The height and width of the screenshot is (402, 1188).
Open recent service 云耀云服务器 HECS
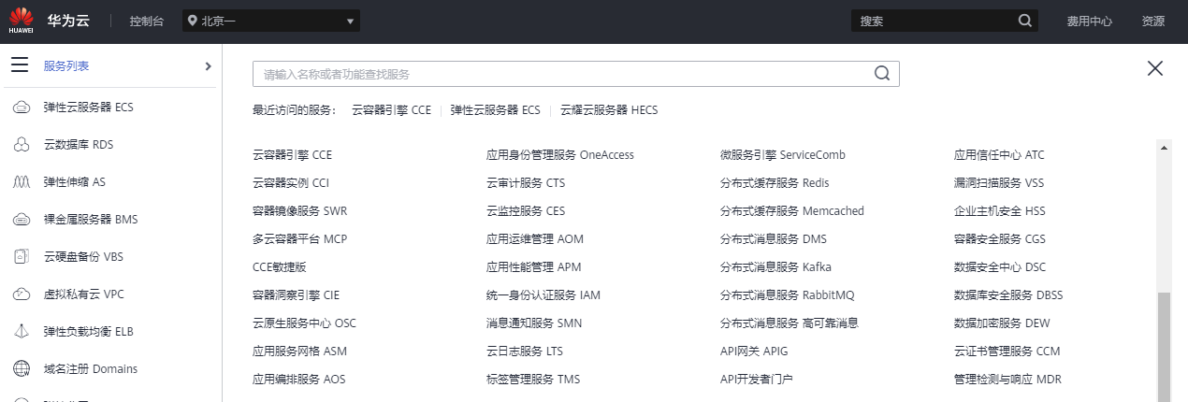pos(609,110)
